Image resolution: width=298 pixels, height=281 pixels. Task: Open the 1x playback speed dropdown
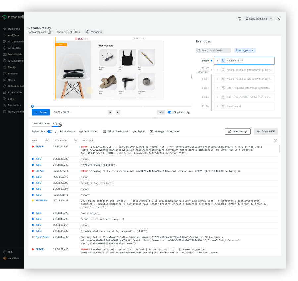pyautogui.click(x=161, y=112)
